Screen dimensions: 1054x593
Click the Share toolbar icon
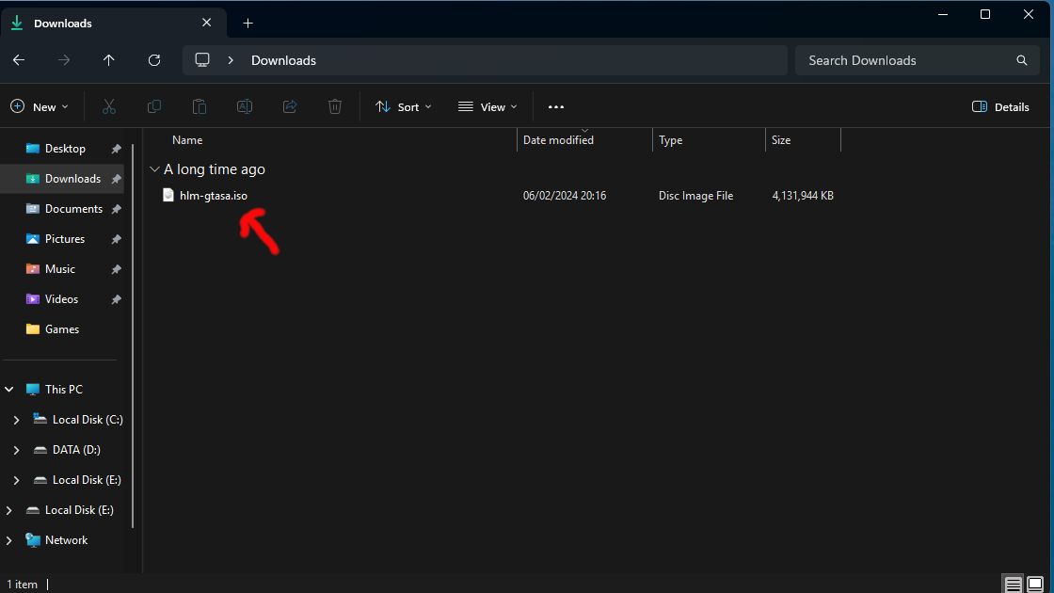290,107
